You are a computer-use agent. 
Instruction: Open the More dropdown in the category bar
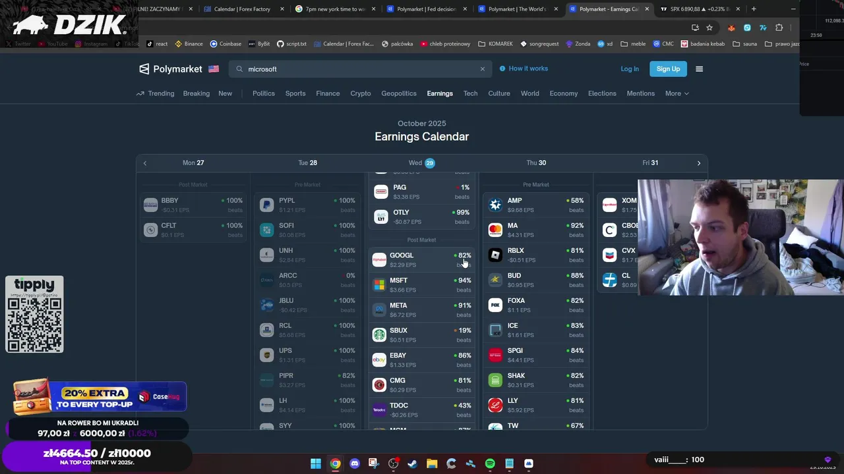[x=677, y=93]
